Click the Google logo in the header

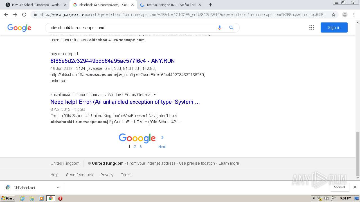19,28
